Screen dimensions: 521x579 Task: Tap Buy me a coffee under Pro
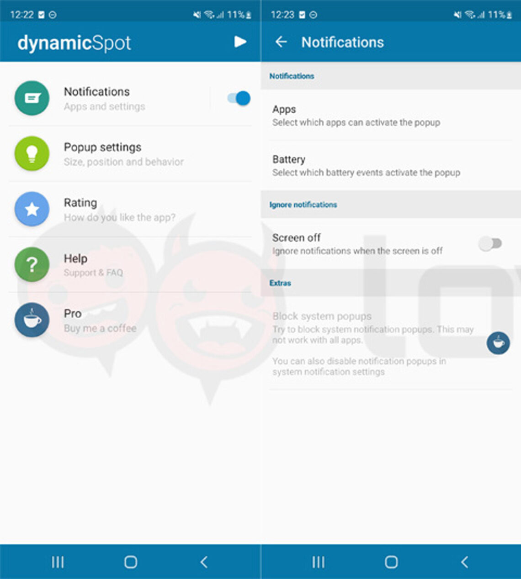click(100, 328)
